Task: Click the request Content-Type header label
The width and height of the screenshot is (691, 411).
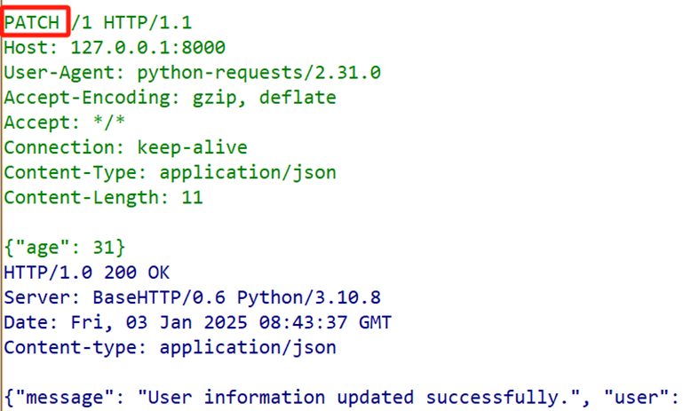Action: (x=71, y=172)
